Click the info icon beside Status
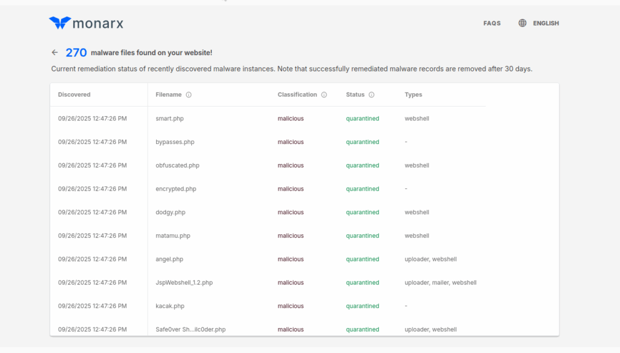This screenshot has height=353, width=620. tap(372, 95)
